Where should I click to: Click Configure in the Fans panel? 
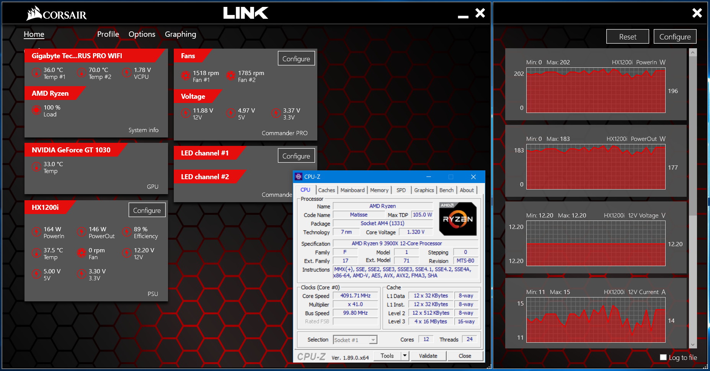[x=296, y=59]
